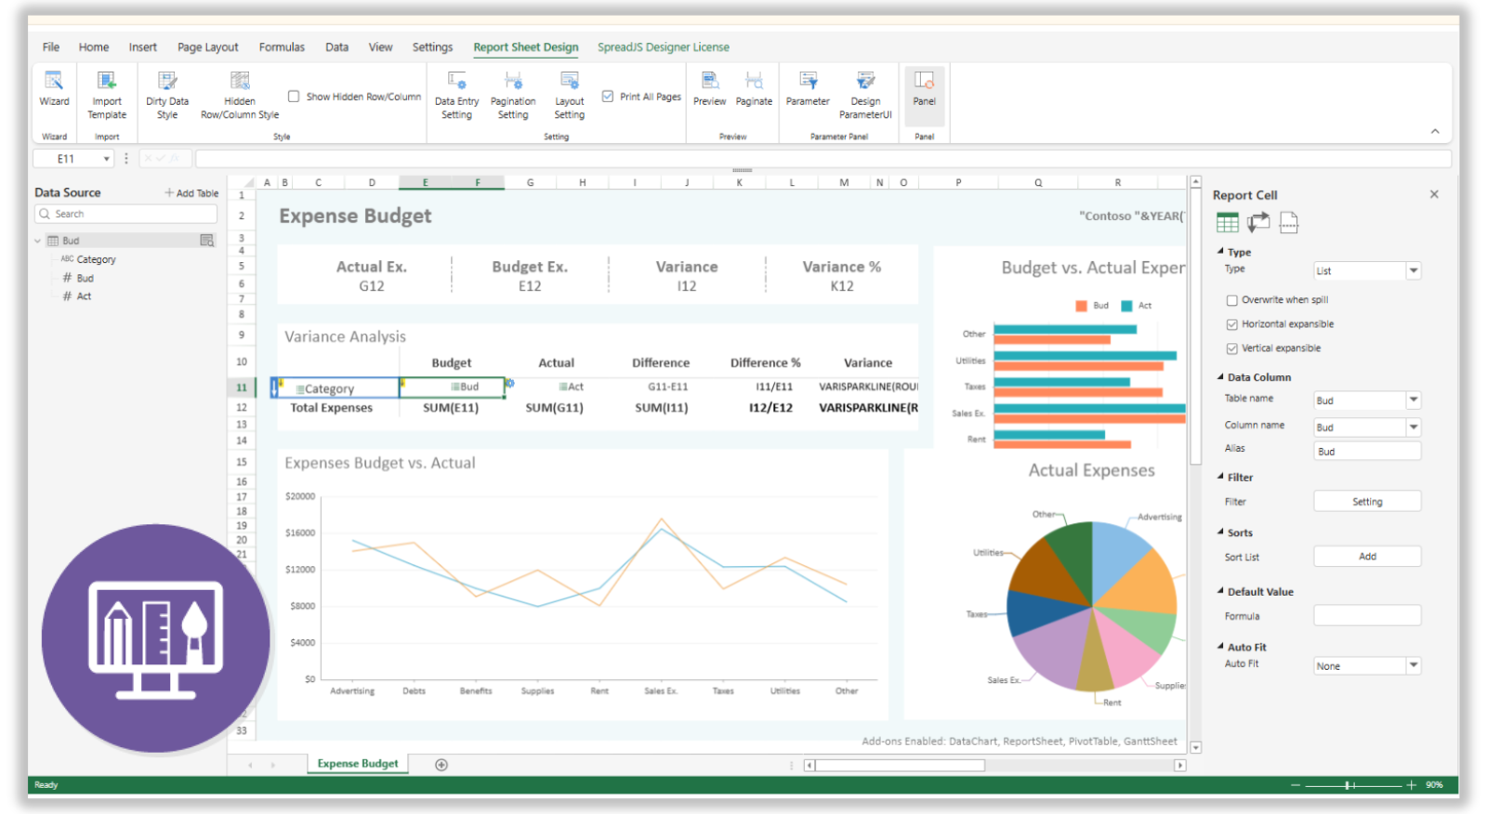Uncheck Print All Pages
Viewport: 1487px width, 814px height.
coord(608,97)
